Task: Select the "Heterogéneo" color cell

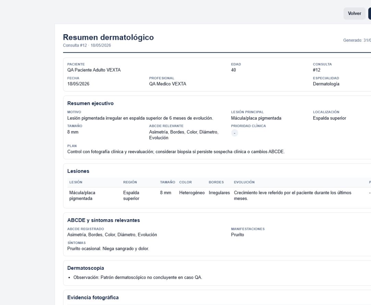Action: tap(192, 193)
